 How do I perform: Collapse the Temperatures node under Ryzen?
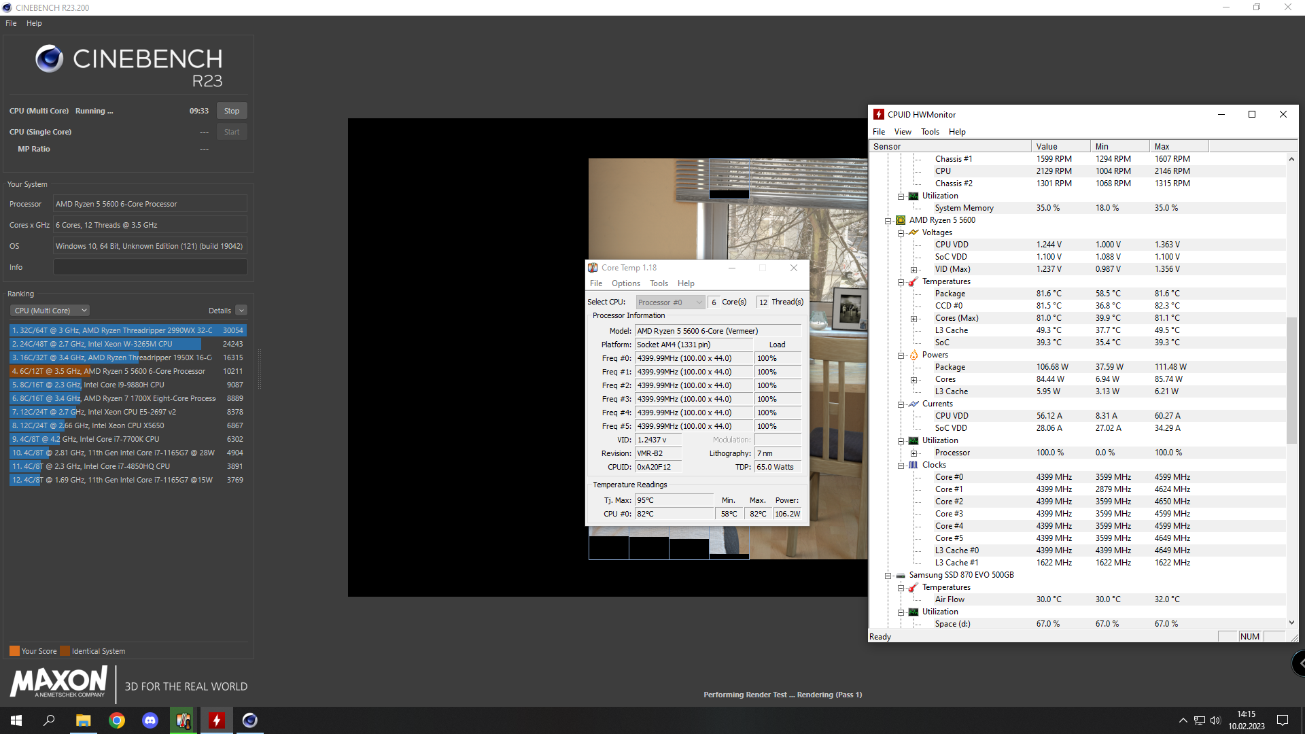point(901,281)
